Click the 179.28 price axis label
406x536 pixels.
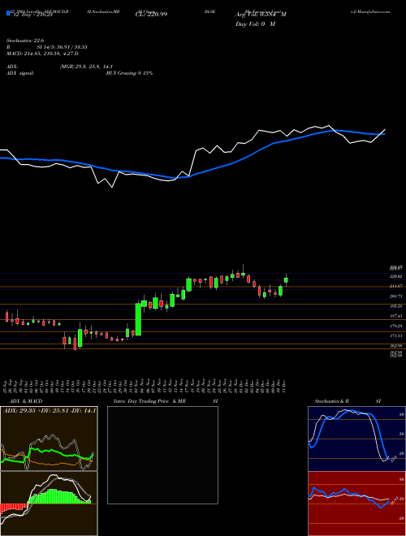click(395, 326)
